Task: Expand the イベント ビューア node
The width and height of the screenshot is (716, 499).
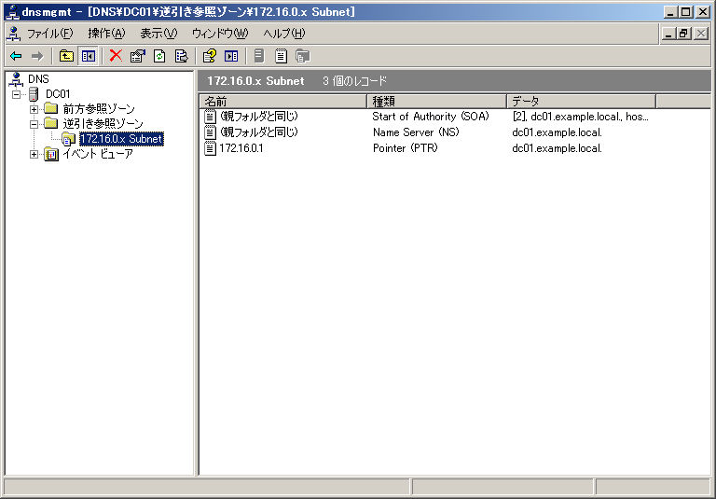Action: 34,154
